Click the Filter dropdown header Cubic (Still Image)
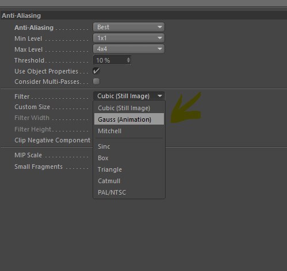Image resolution: width=287 pixels, height=271 pixels. point(129,96)
